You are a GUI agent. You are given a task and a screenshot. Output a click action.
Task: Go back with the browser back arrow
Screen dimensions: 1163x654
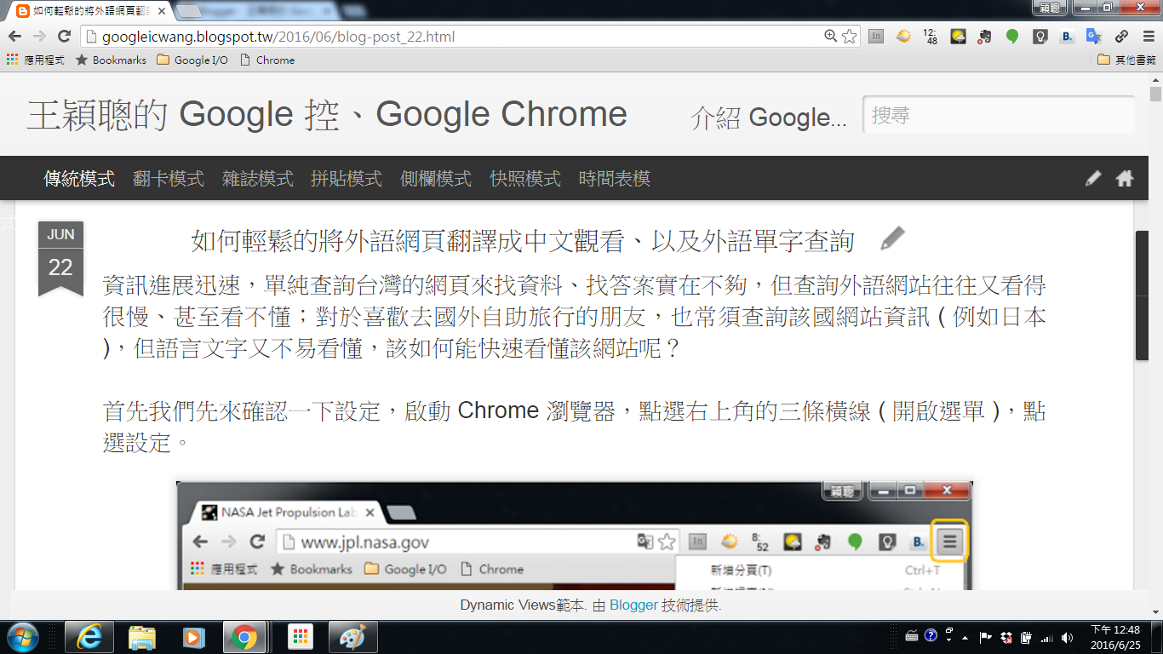(14, 37)
